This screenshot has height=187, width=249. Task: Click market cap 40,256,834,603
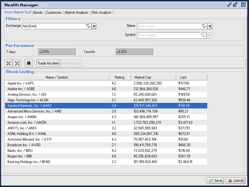[x=145, y=156]
